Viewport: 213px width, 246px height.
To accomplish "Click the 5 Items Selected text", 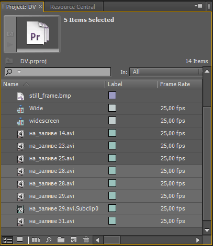I will [89, 20].
